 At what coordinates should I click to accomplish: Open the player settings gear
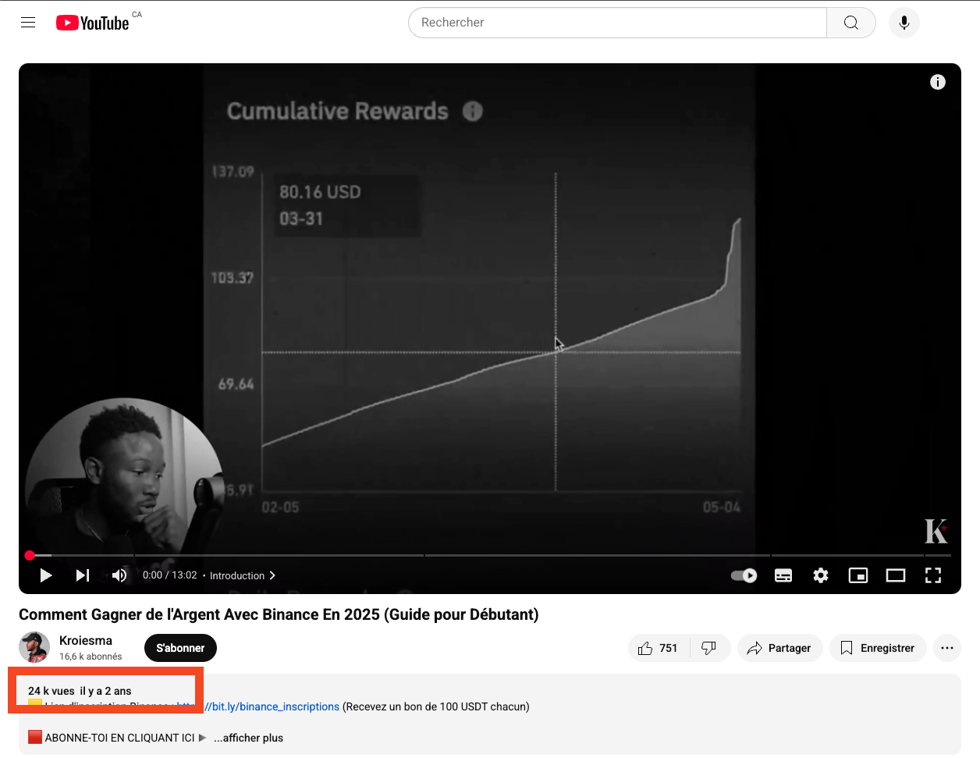821,575
